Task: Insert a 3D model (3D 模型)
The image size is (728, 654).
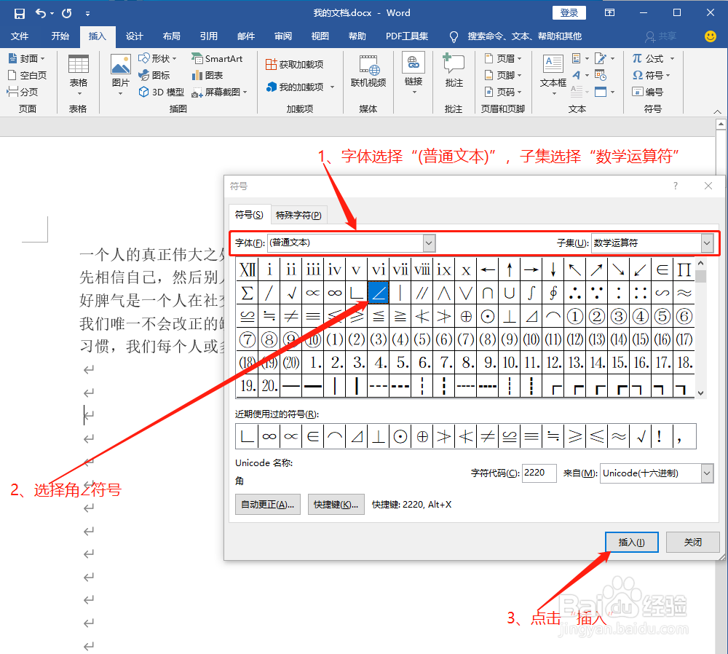Action: (x=161, y=92)
